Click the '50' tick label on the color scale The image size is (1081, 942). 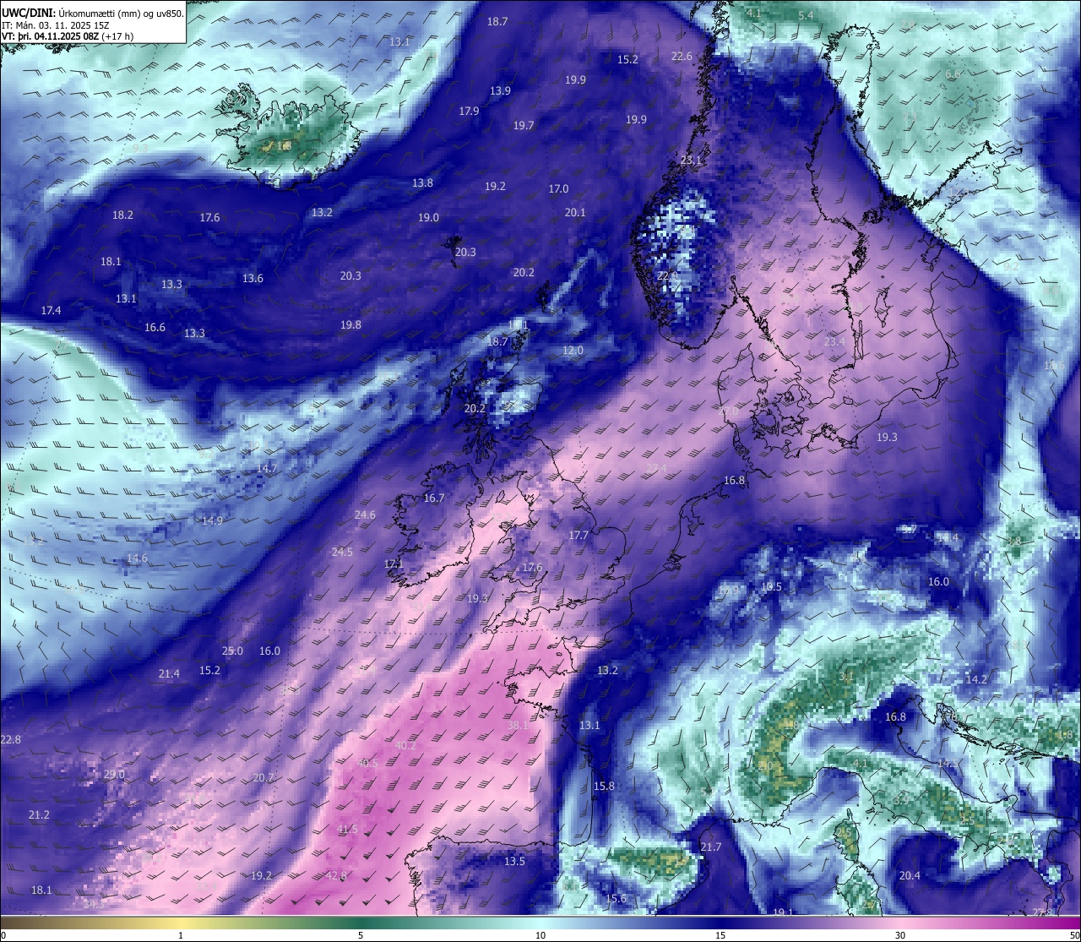click(x=1074, y=936)
